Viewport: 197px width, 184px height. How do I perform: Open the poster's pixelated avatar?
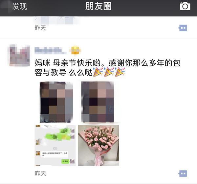point(19,55)
